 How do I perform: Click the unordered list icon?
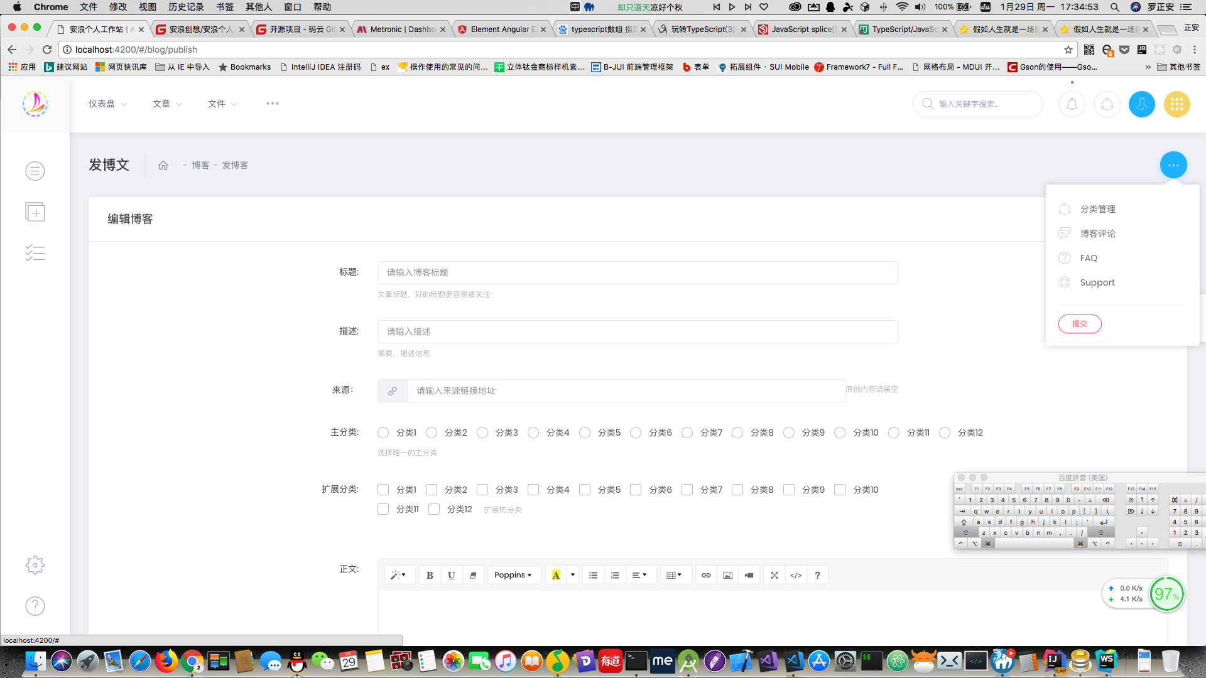593,575
